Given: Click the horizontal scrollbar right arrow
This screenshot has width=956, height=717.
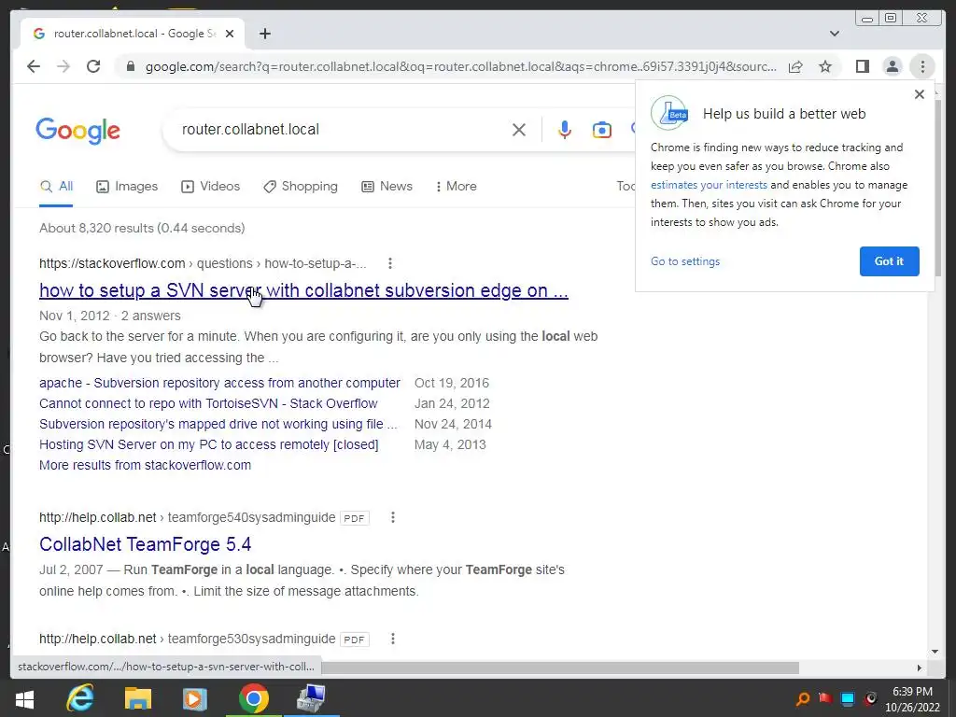Looking at the screenshot, I should click(x=920, y=668).
